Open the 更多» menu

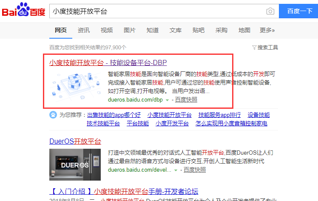point(267,30)
